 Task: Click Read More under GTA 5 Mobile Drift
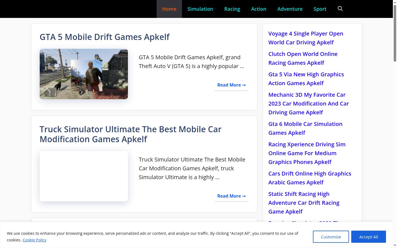tap(232, 85)
